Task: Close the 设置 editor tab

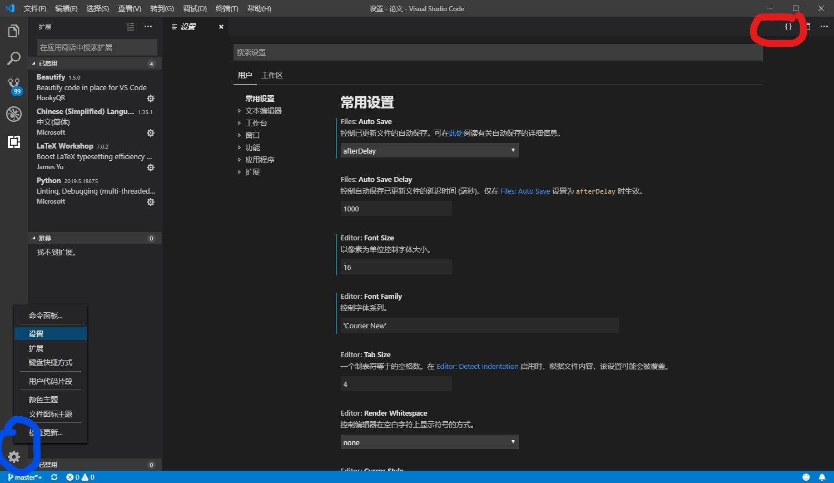Action: [221, 27]
